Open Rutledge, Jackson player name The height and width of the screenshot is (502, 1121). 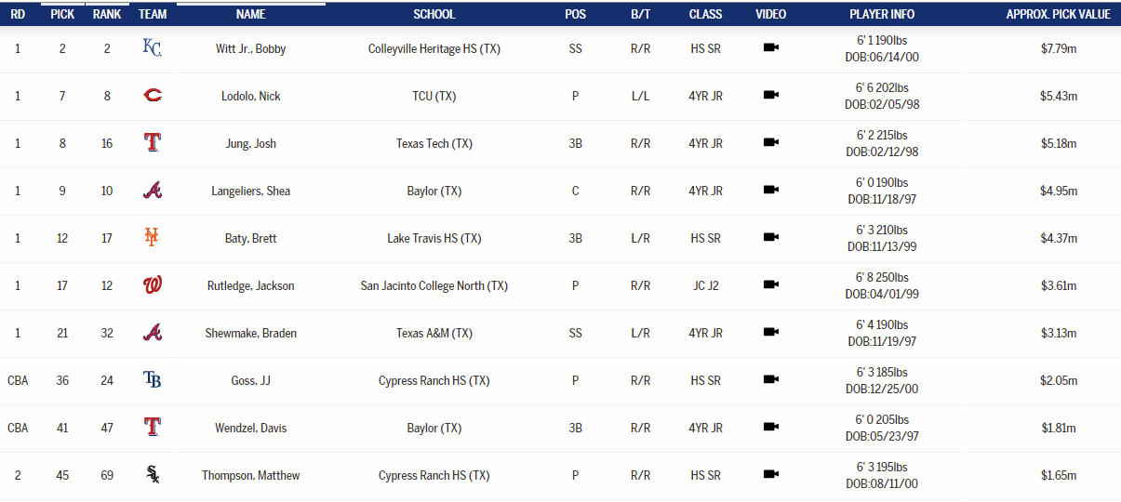(250, 285)
